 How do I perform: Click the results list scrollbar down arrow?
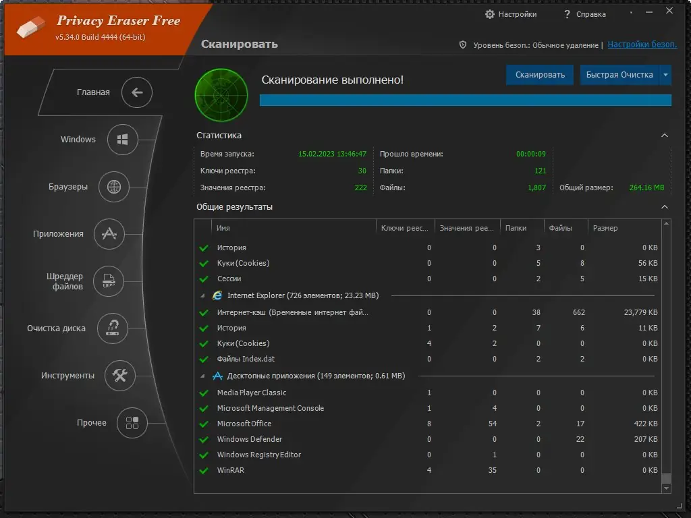pyautogui.click(x=666, y=488)
